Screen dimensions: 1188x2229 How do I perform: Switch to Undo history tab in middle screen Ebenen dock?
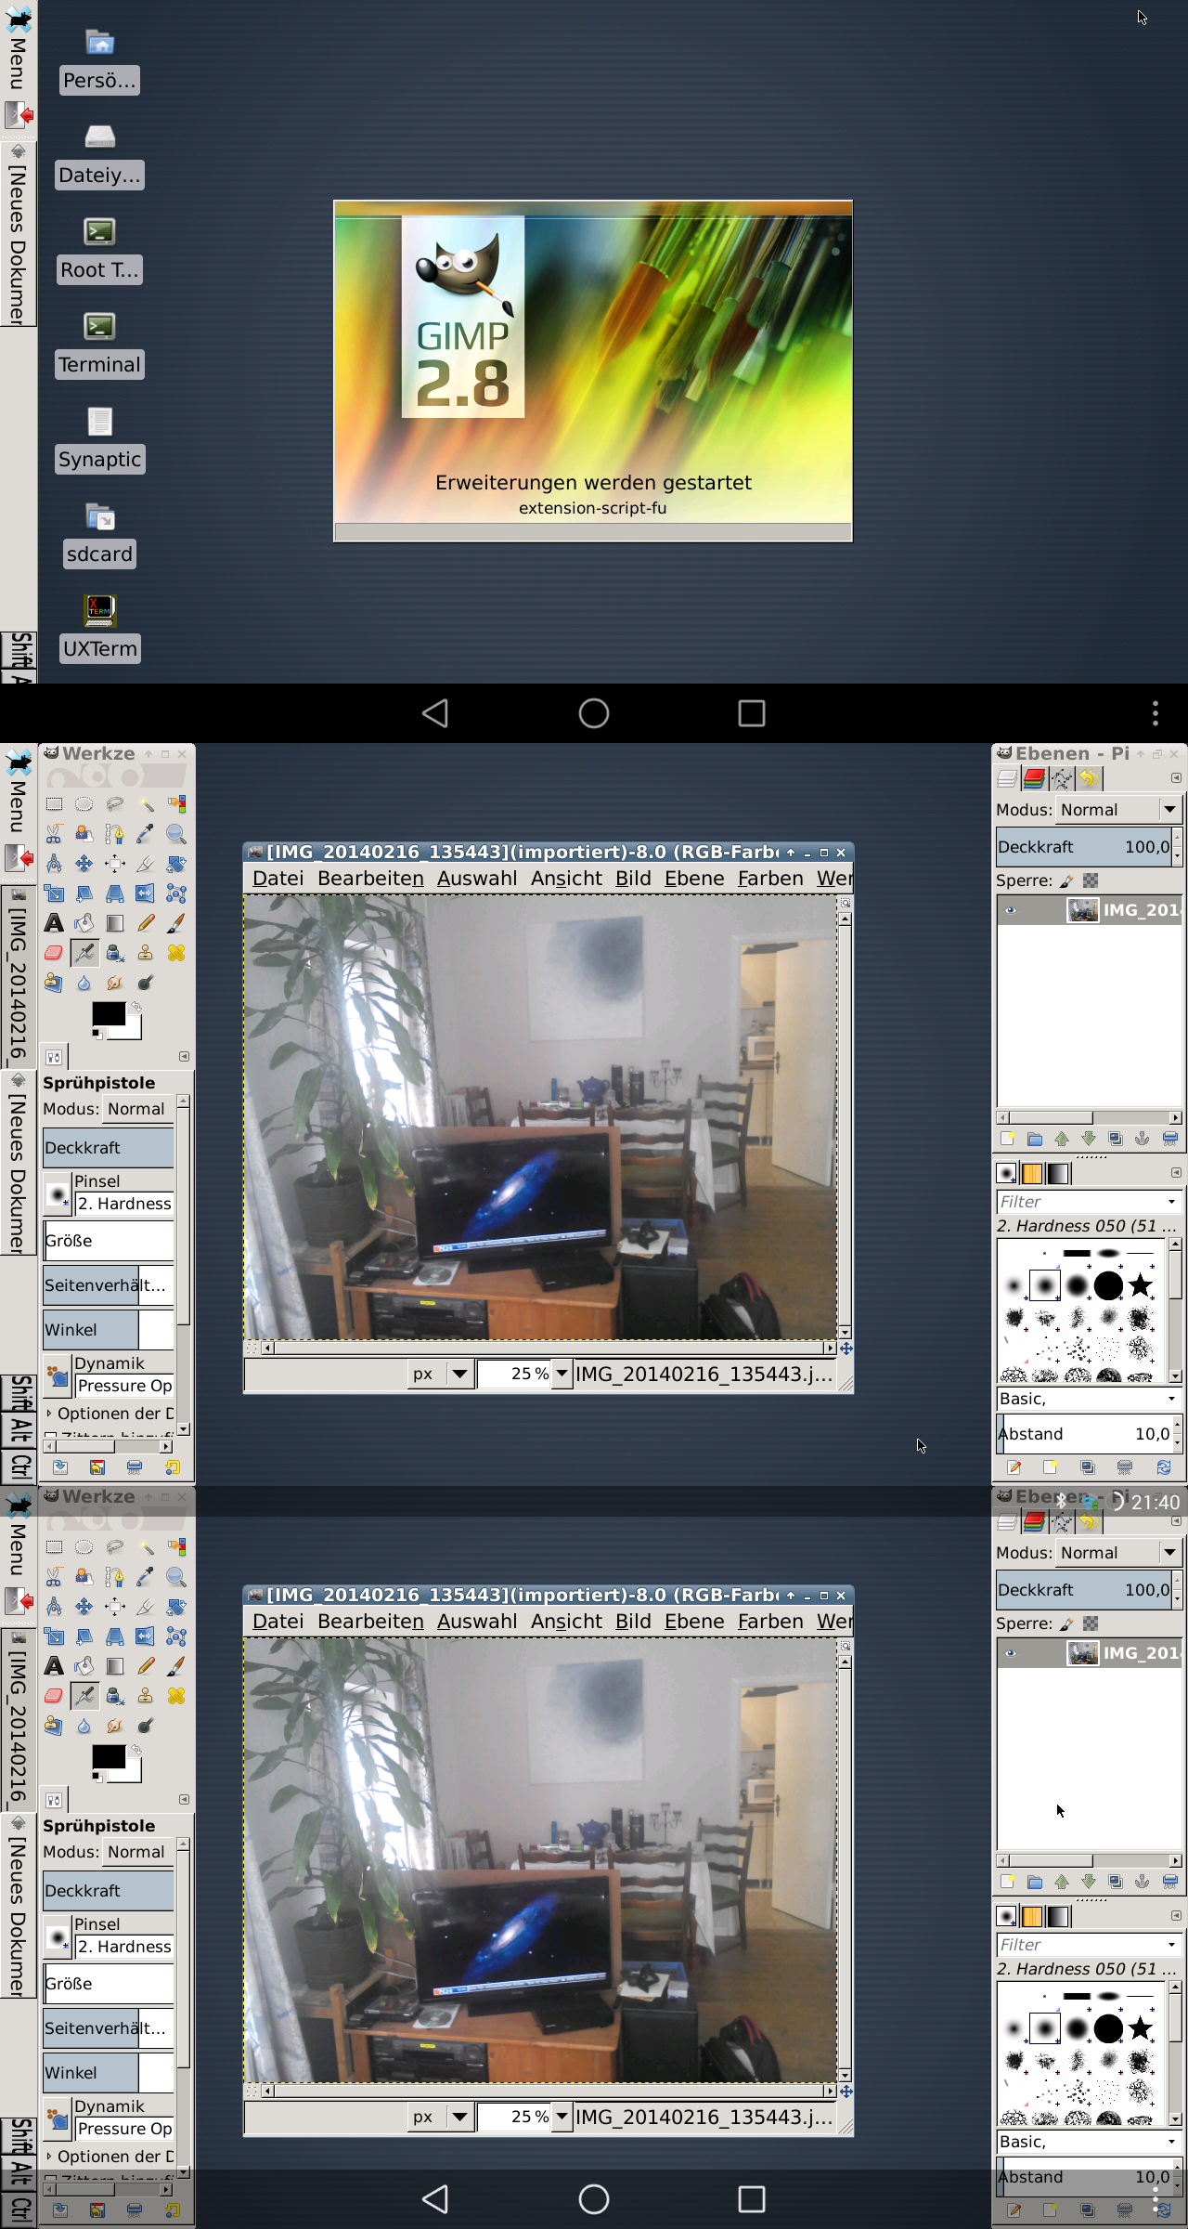point(1088,778)
